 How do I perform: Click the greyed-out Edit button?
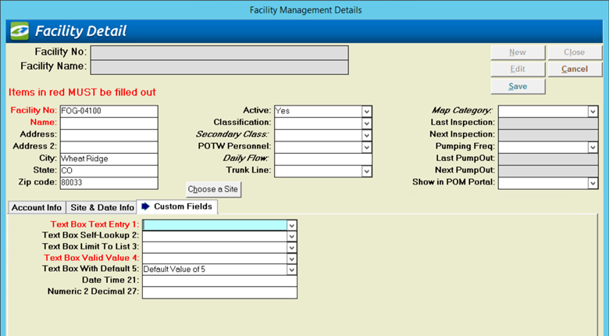coord(518,70)
